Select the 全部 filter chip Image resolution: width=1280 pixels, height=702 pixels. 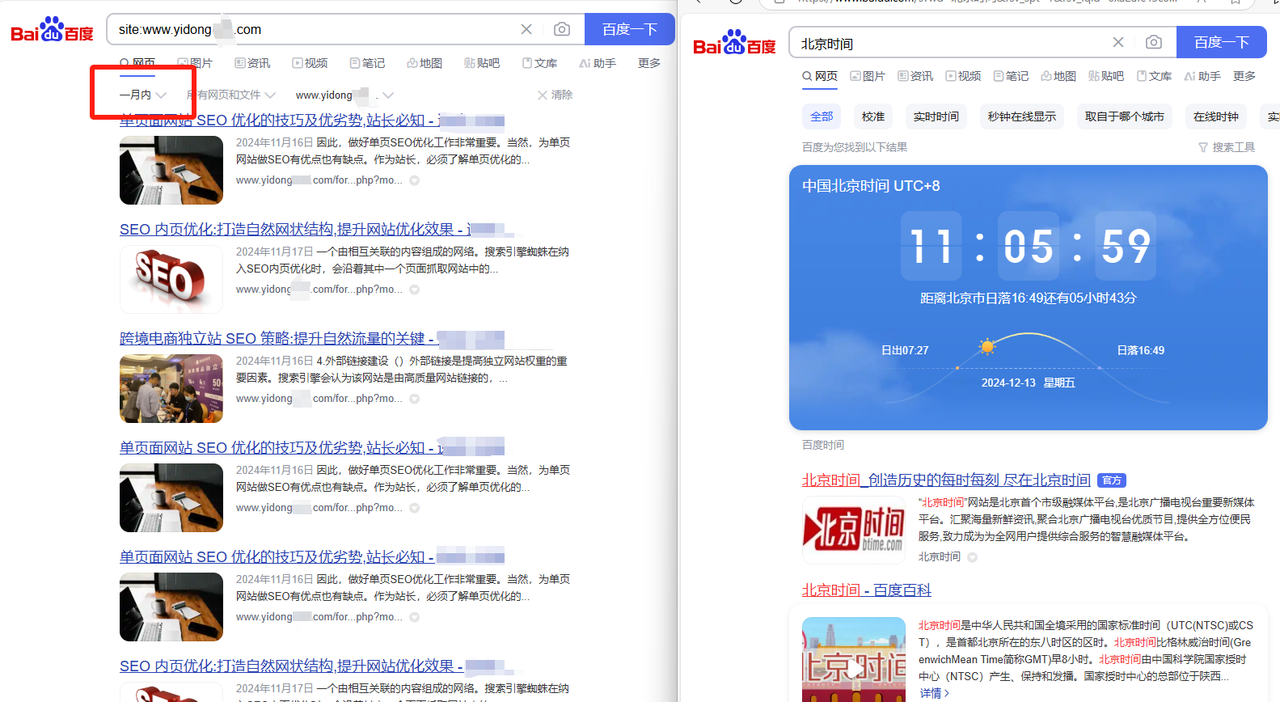pos(822,116)
